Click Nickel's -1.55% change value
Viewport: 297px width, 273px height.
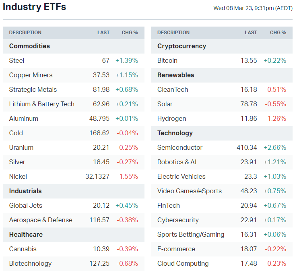(127, 176)
